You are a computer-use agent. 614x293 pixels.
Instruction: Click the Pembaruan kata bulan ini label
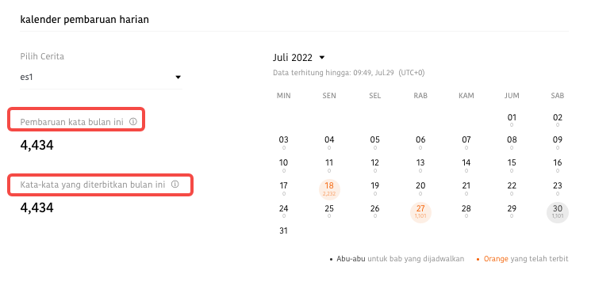[71, 122]
